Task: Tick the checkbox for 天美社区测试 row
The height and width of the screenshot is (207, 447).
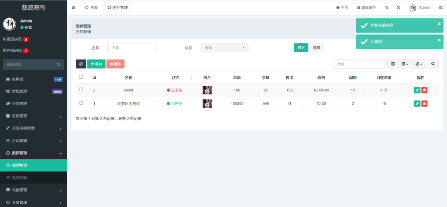Action: point(81,103)
